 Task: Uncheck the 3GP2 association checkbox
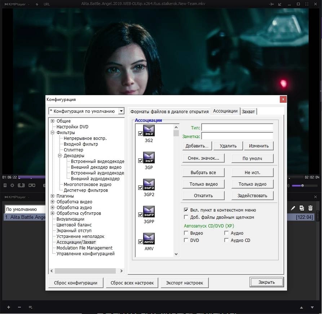pyautogui.click(x=141, y=188)
